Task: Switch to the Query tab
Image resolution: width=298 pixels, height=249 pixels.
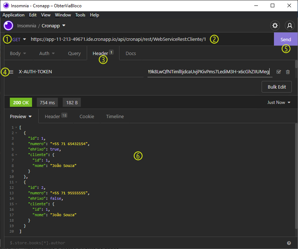Action: point(74,54)
